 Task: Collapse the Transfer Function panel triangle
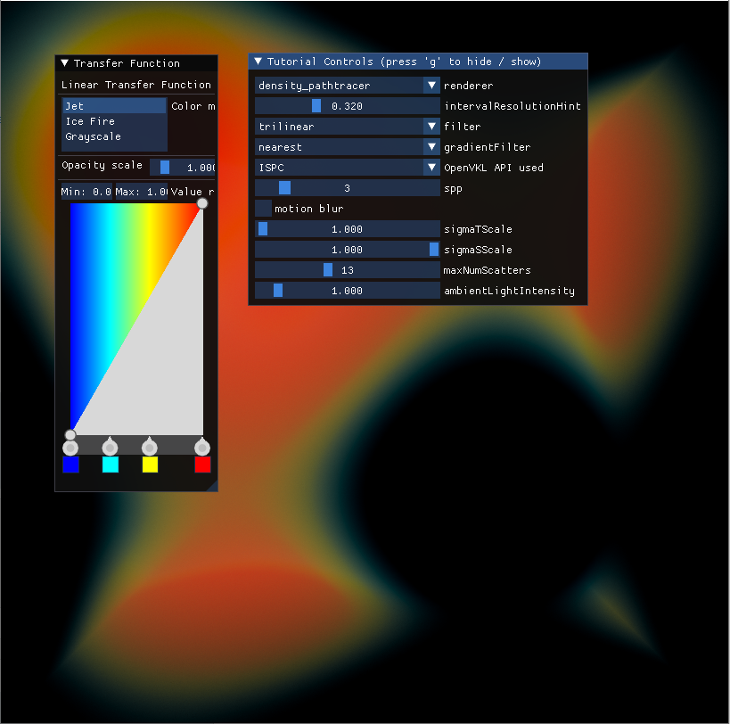65,62
